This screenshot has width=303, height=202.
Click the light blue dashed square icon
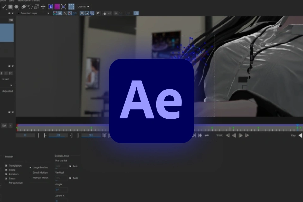(x=71, y=7)
